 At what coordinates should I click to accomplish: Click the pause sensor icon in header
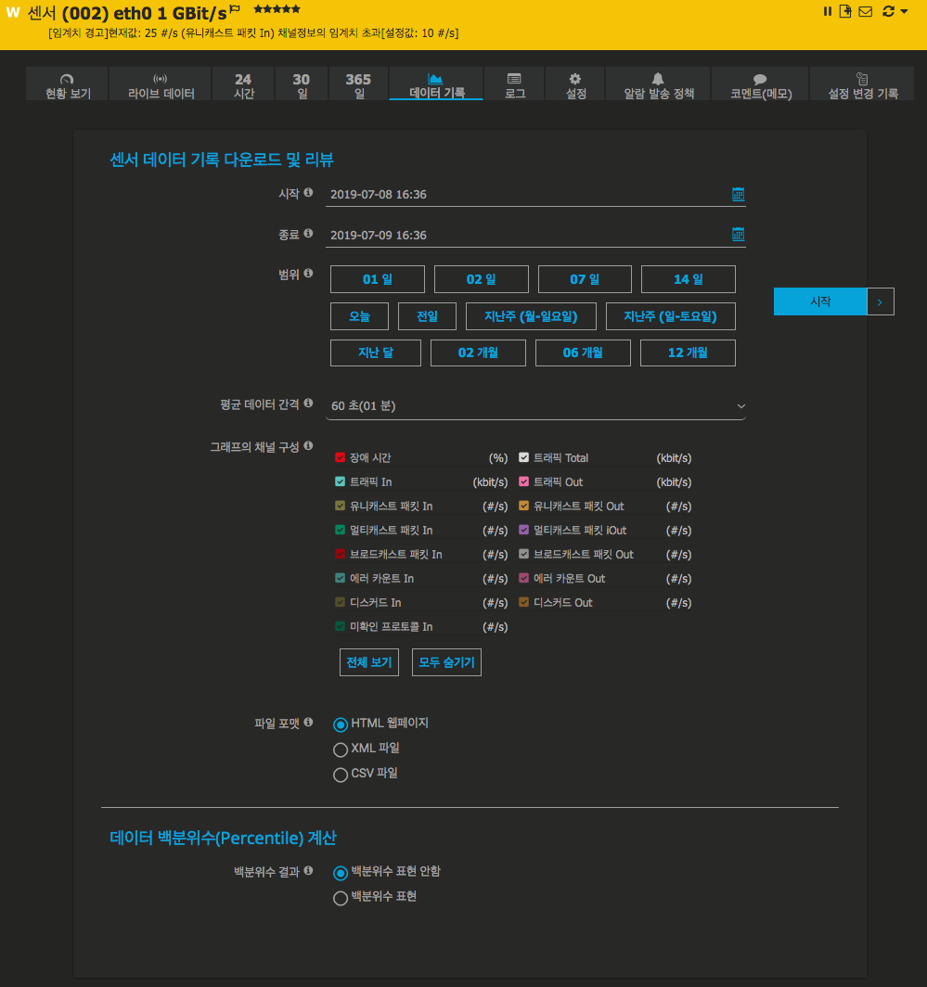[828, 11]
